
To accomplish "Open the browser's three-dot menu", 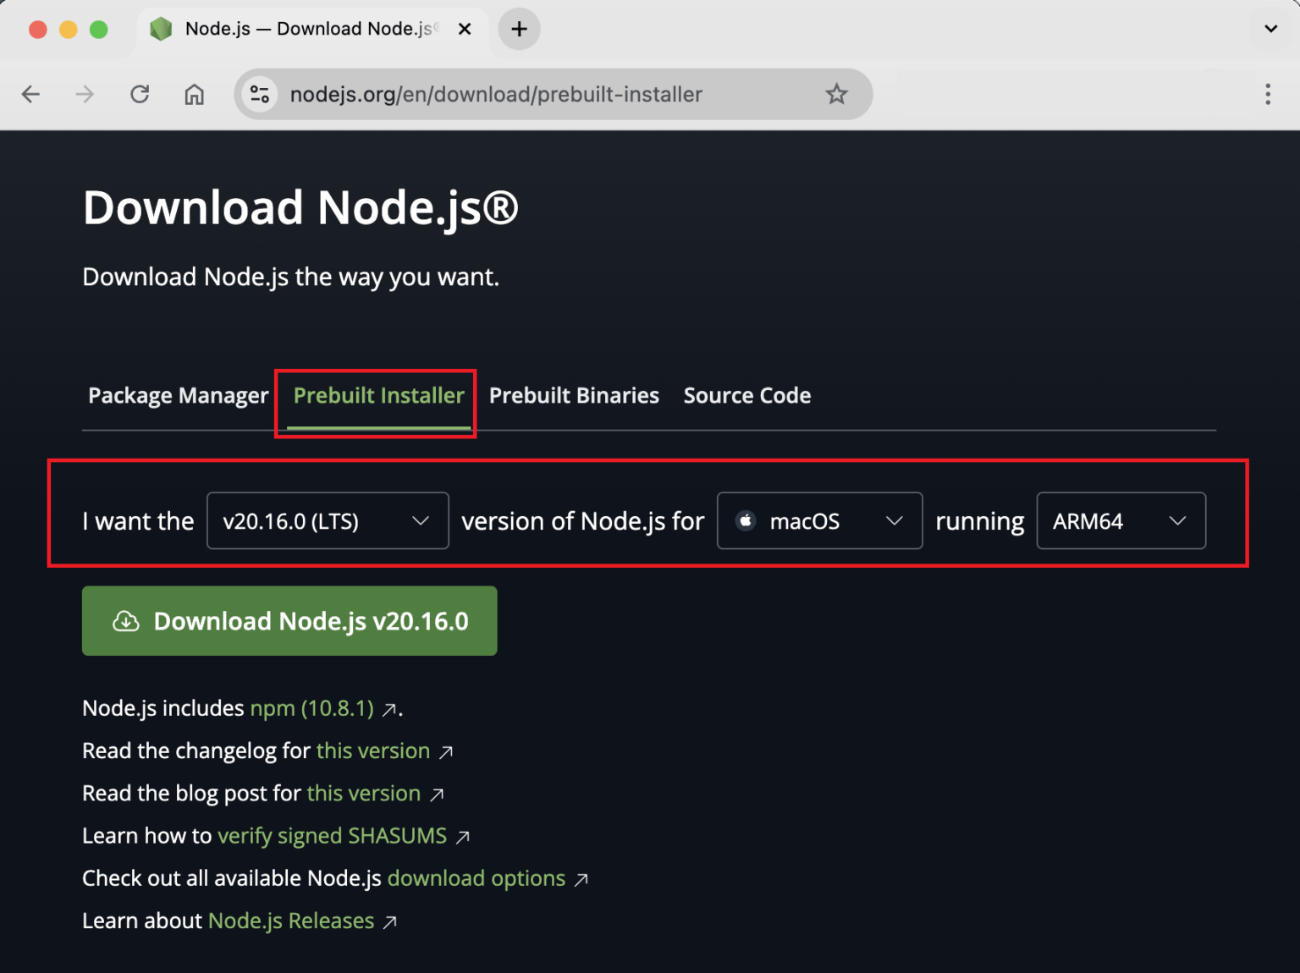I will click(1268, 94).
